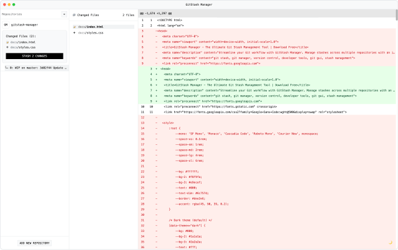Click the pencil icon beside docs/index.html
398x250 pixels.
tap(75, 27)
